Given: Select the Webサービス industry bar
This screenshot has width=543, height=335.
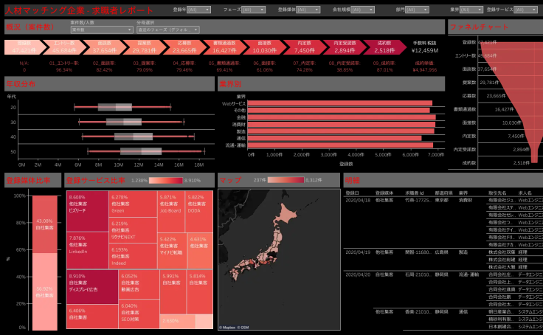Looking at the screenshot, I should click(339, 103).
